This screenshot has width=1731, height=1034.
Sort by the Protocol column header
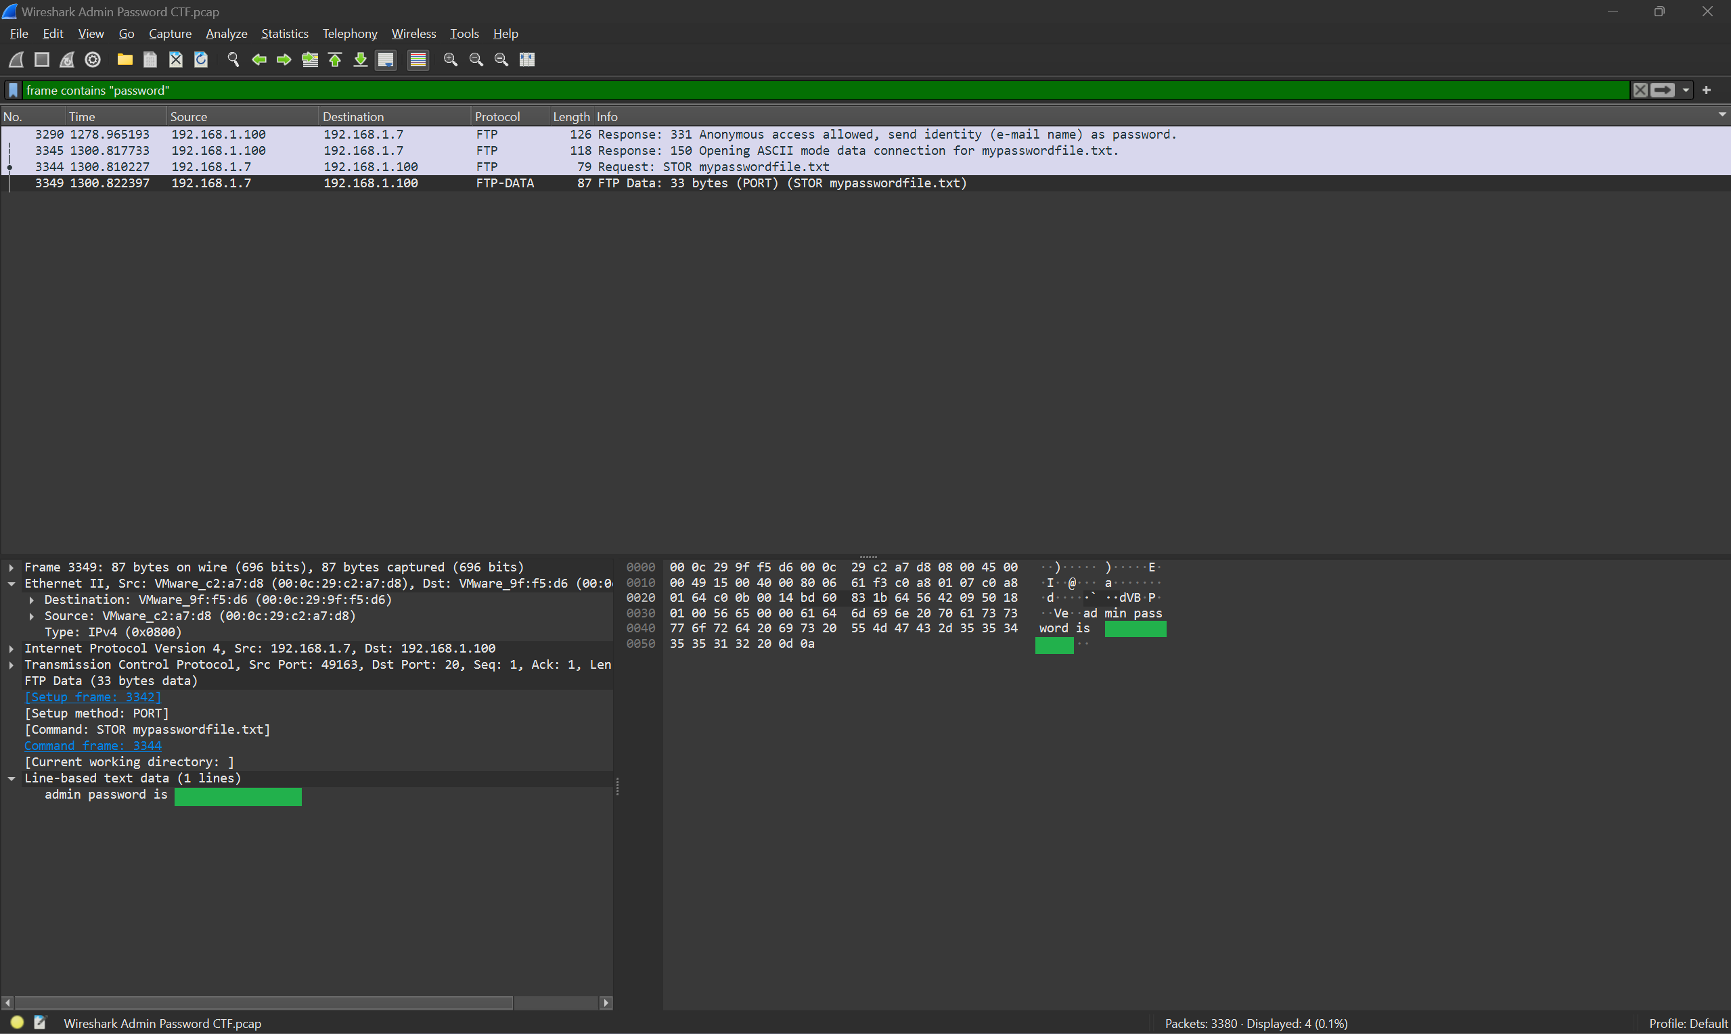pos(510,116)
